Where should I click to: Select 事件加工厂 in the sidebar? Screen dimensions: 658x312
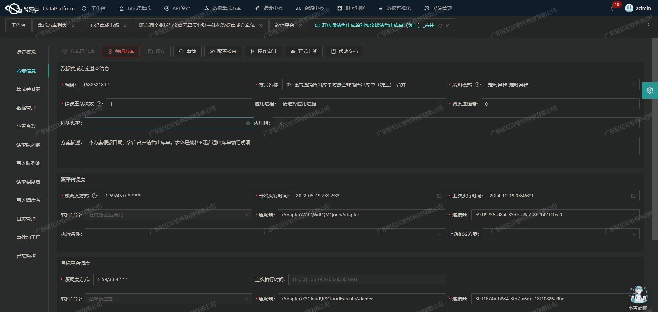[x=28, y=237]
